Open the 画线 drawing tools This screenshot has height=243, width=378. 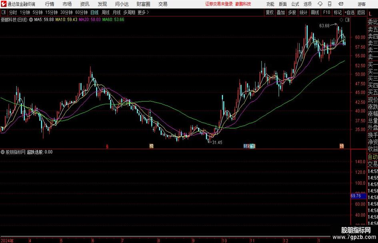tap(315, 12)
